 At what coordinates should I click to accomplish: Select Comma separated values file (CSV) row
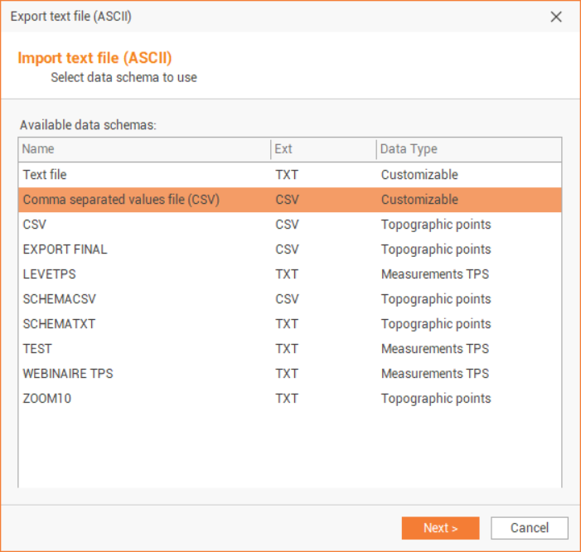click(x=121, y=200)
